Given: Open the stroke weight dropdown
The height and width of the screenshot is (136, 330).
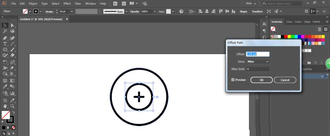Looking at the screenshot, I should [72, 11].
